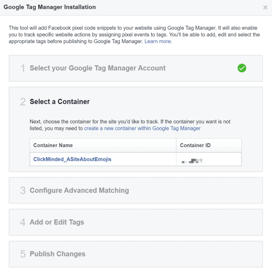Screen dimensions: 274x277
Task: Open the Learn more link
Action: (158, 41)
